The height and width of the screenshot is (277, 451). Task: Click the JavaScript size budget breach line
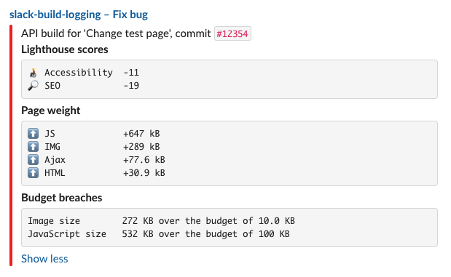click(x=159, y=234)
